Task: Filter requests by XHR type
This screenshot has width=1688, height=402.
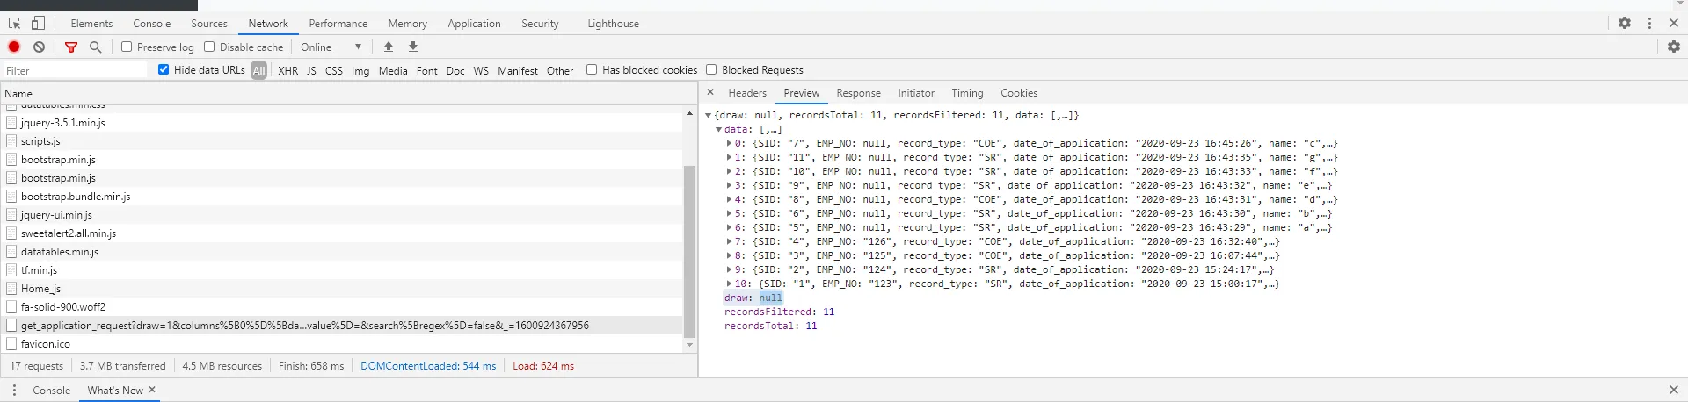Action: click(288, 70)
